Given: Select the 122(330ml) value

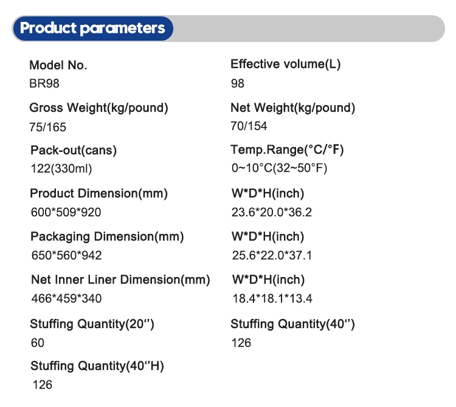Looking at the screenshot, I should 61,169.
